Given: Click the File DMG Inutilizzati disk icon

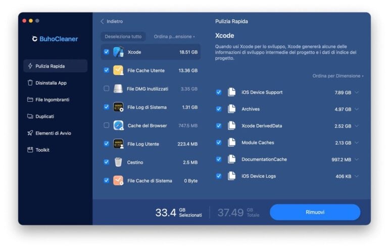Looking at the screenshot, I should pos(118,89).
